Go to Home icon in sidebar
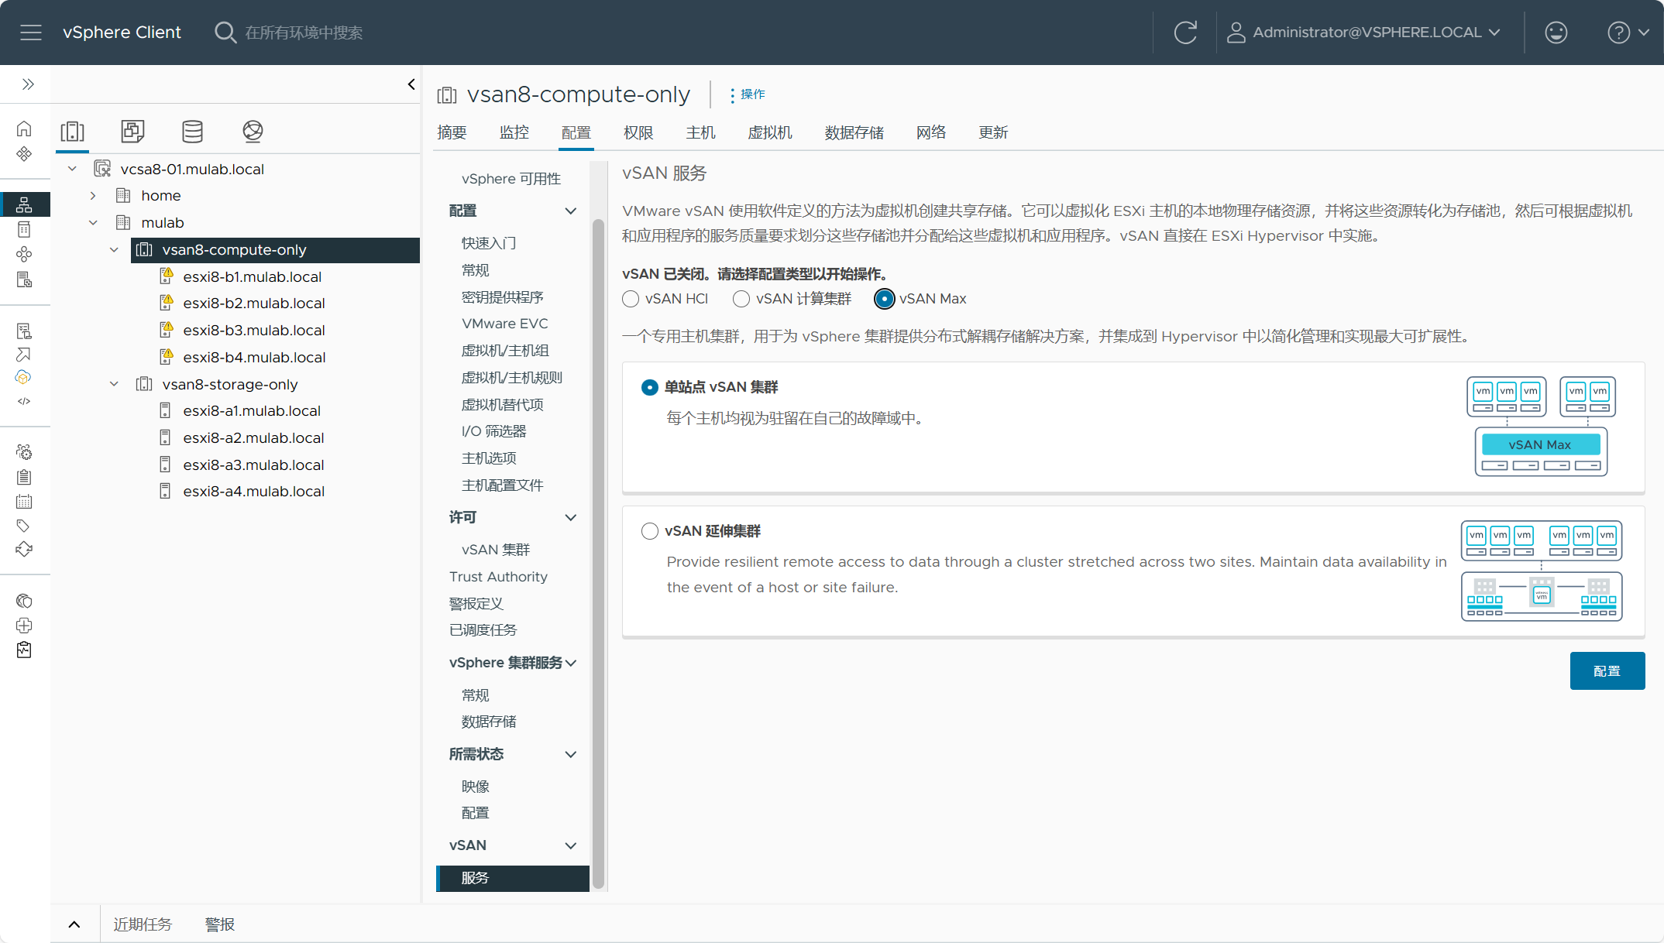This screenshot has width=1664, height=943. click(x=24, y=129)
